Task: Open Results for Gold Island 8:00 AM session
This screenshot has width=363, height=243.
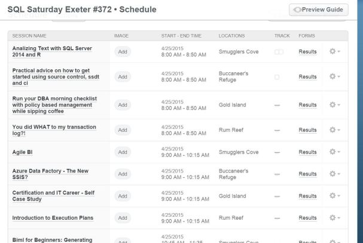Action: pos(307,104)
